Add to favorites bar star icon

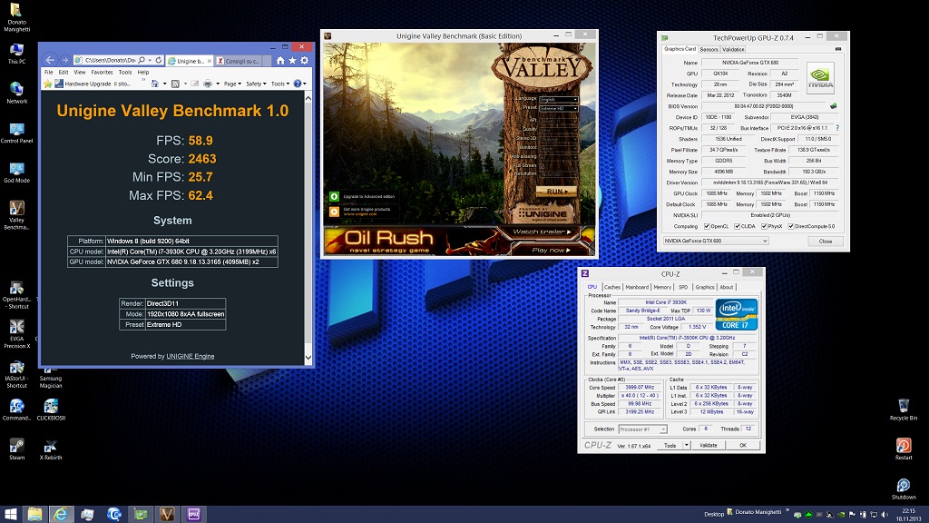(47, 84)
